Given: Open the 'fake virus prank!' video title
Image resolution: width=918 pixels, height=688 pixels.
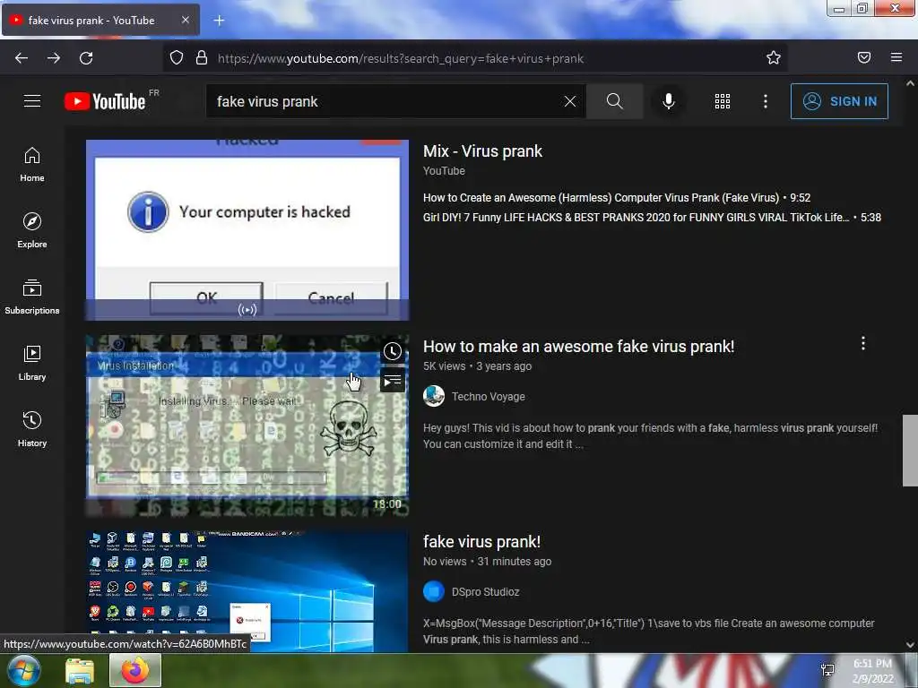Looking at the screenshot, I should tap(481, 542).
